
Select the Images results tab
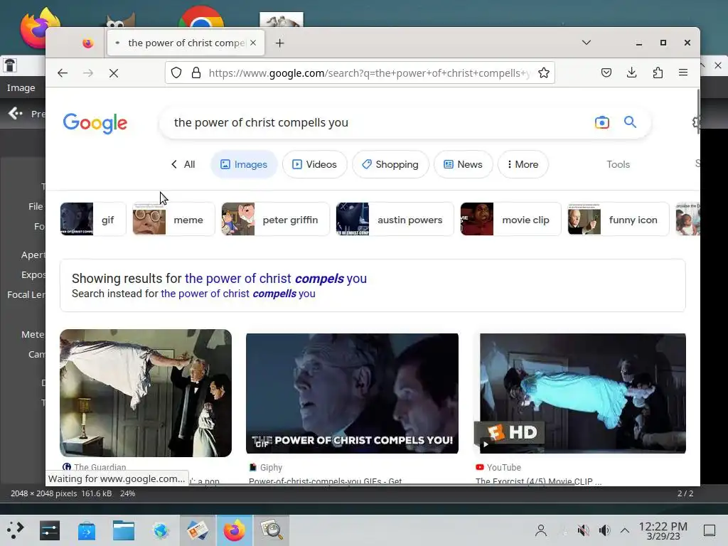[x=244, y=164]
